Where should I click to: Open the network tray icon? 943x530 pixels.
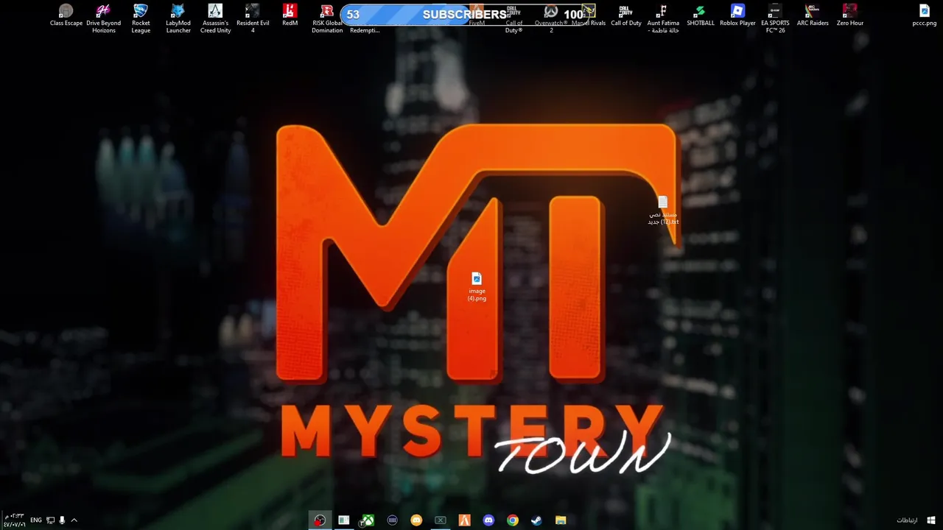(x=50, y=520)
